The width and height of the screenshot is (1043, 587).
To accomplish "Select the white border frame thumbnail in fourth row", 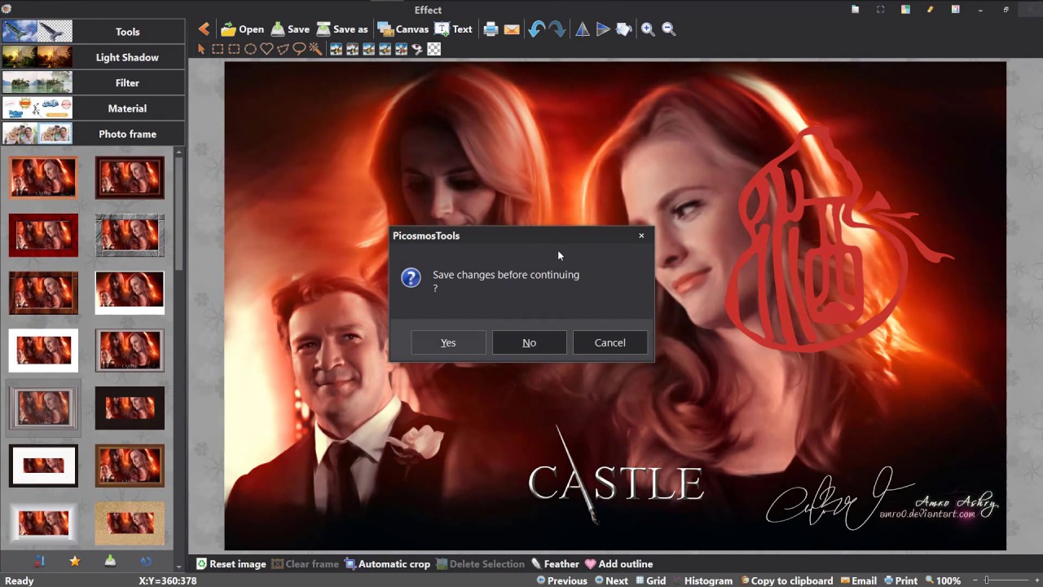I will tap(43, 350).
